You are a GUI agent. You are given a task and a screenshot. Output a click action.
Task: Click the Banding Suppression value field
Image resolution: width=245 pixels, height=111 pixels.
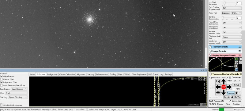coord(239,18)
